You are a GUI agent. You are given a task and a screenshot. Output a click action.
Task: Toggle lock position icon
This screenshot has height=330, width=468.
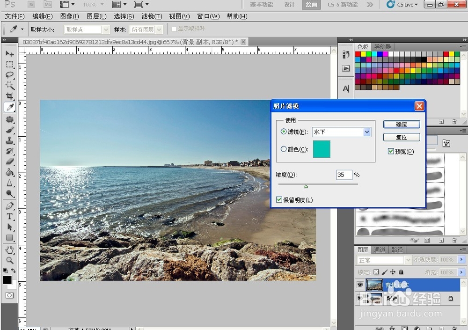pyautogui.click(x=393, y=272)
